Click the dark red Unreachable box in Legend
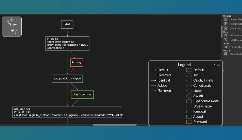The width and height of the screenshot is (242, 140). tap(189, 106)
